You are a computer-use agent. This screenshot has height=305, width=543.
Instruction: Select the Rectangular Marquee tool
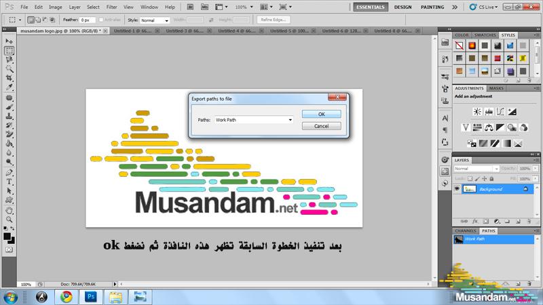[9, 50]
